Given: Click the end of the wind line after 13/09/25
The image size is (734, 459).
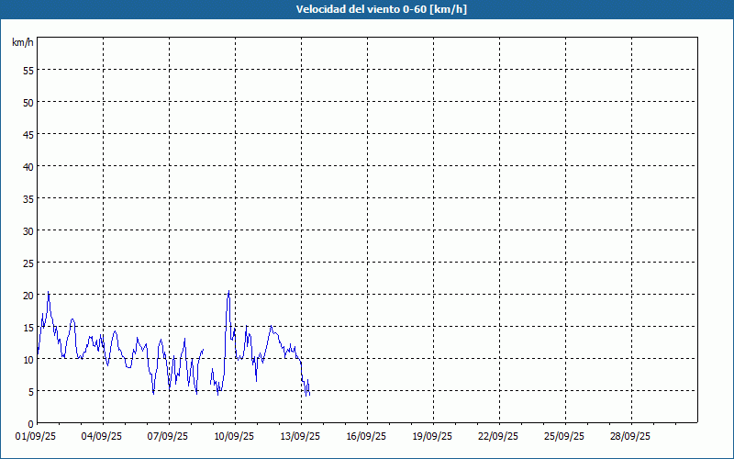Looking at the screenshot, I should tap(309, 395).
